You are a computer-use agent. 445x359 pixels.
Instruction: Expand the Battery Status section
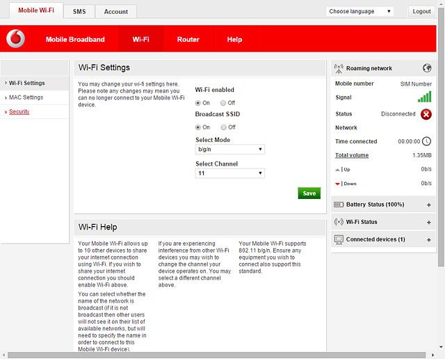428,205
